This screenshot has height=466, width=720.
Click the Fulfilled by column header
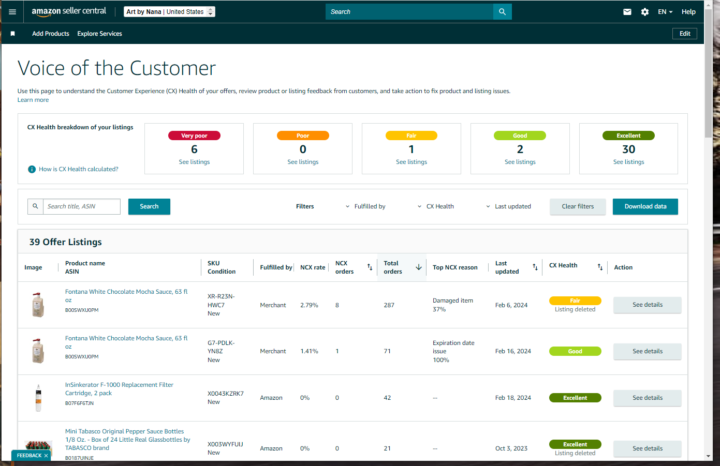276,267
